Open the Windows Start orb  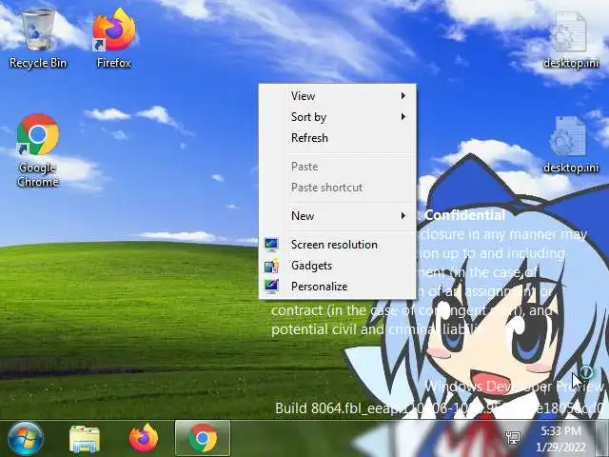click(26, 438)
